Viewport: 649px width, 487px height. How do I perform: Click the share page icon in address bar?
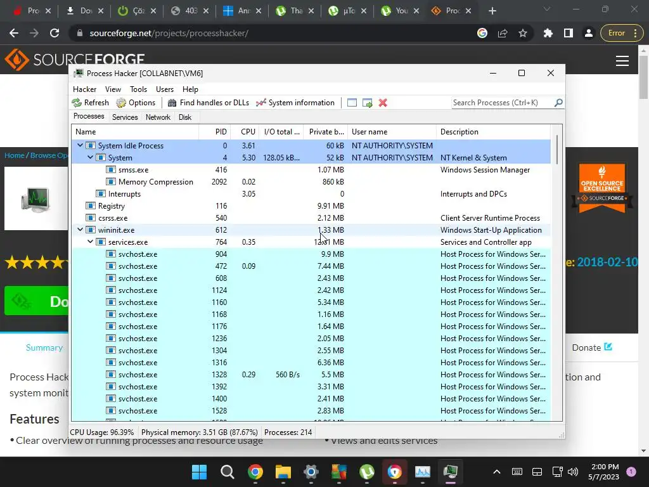click(503, 33)
